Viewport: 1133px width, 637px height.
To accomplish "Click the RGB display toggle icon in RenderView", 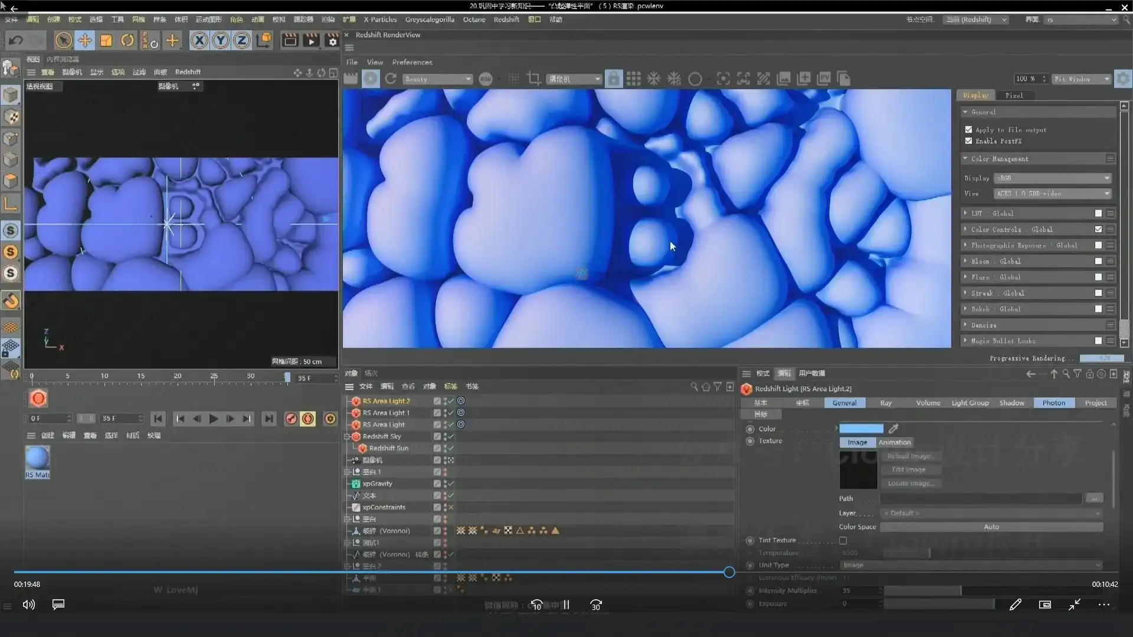I will pyautogui.click(x=486, y=78).
